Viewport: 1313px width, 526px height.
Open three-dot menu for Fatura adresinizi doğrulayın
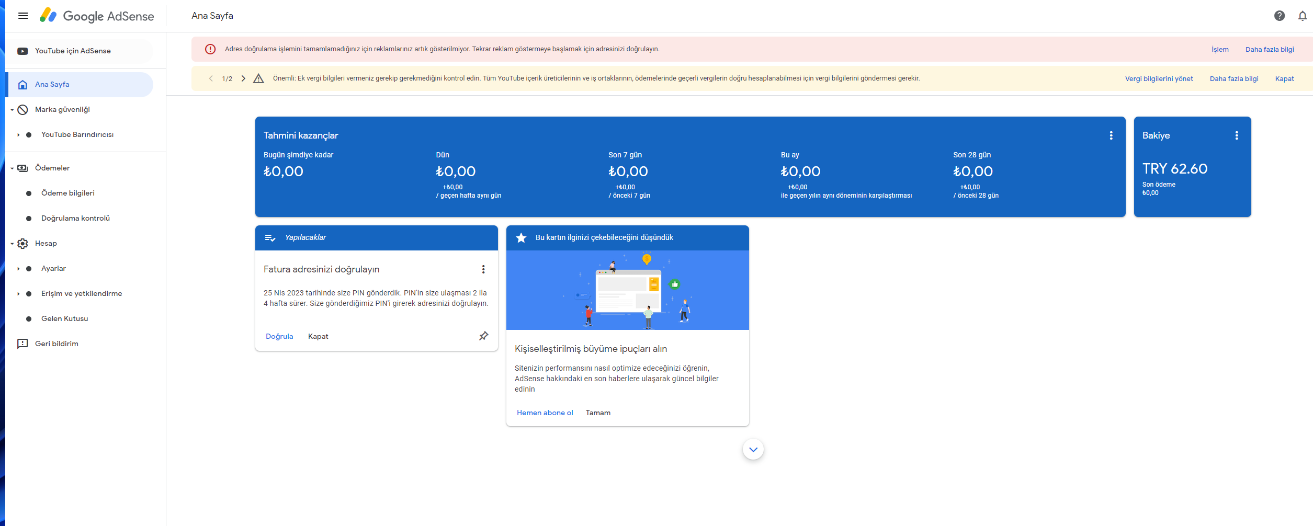point(483,269)
